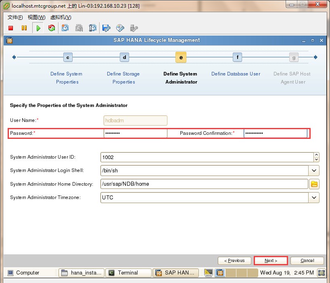Expand the Login Shell dropdown arrow

tap(314, 170)
